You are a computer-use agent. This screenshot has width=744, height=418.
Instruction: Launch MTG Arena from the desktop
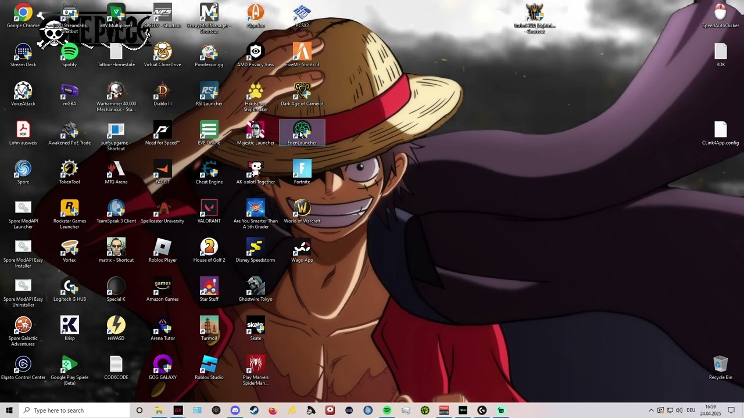coord(116,171)
